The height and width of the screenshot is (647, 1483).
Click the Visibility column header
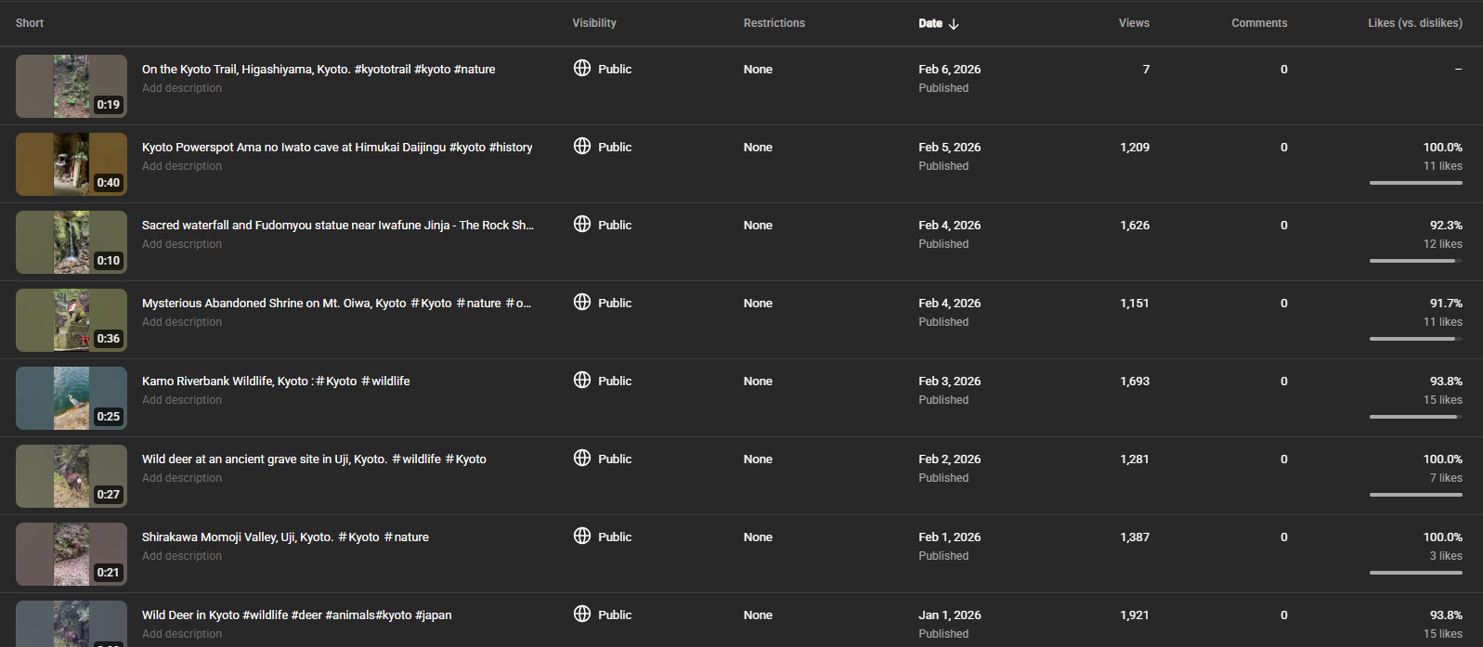pyautogui.click(x=594, y=23)
